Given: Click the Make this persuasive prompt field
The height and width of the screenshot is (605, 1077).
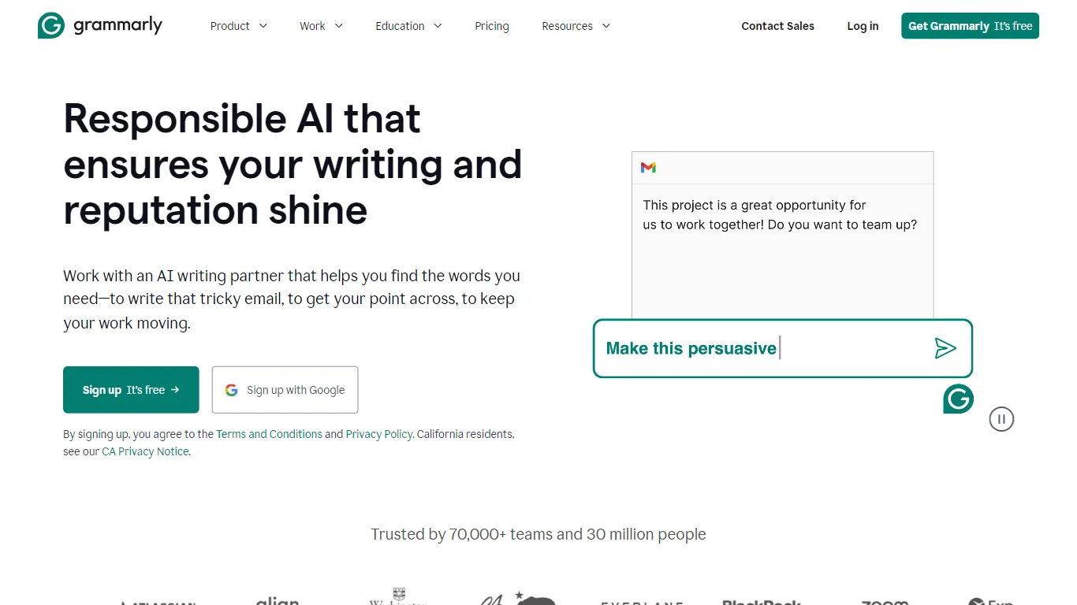Looking at the screenshot, I should 783,348.
